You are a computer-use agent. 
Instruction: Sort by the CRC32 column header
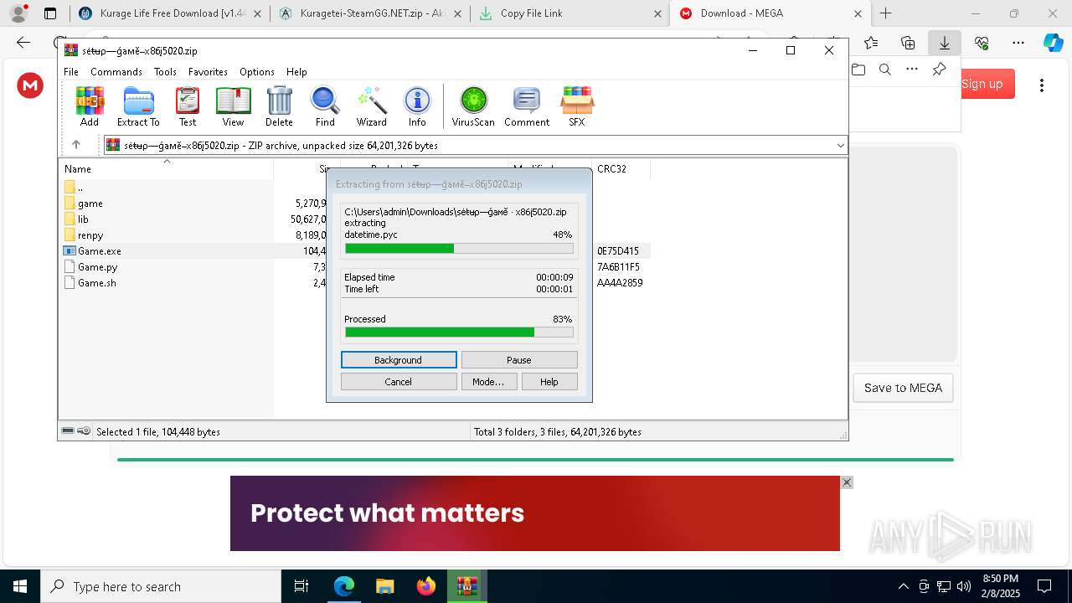(x=620, y=169)
